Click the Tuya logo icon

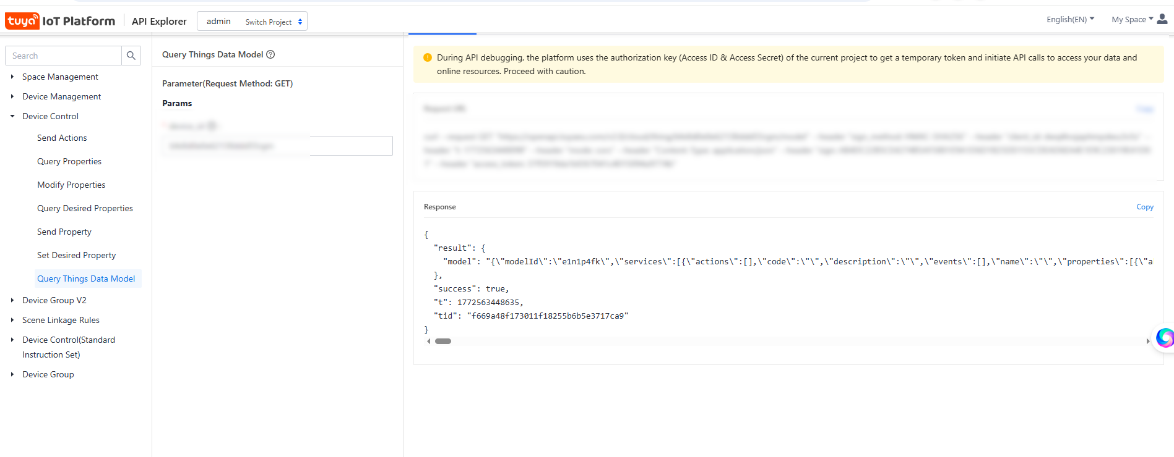[22, 21]
